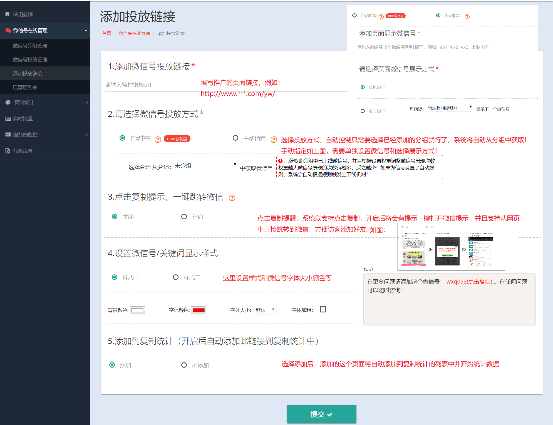Collapse the 微信号在线管理 menu chevron
This screenshot has width=553, height=425.
(x=86, y=30)
